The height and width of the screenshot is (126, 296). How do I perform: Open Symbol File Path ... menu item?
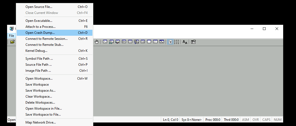click(x=54, y=59)
